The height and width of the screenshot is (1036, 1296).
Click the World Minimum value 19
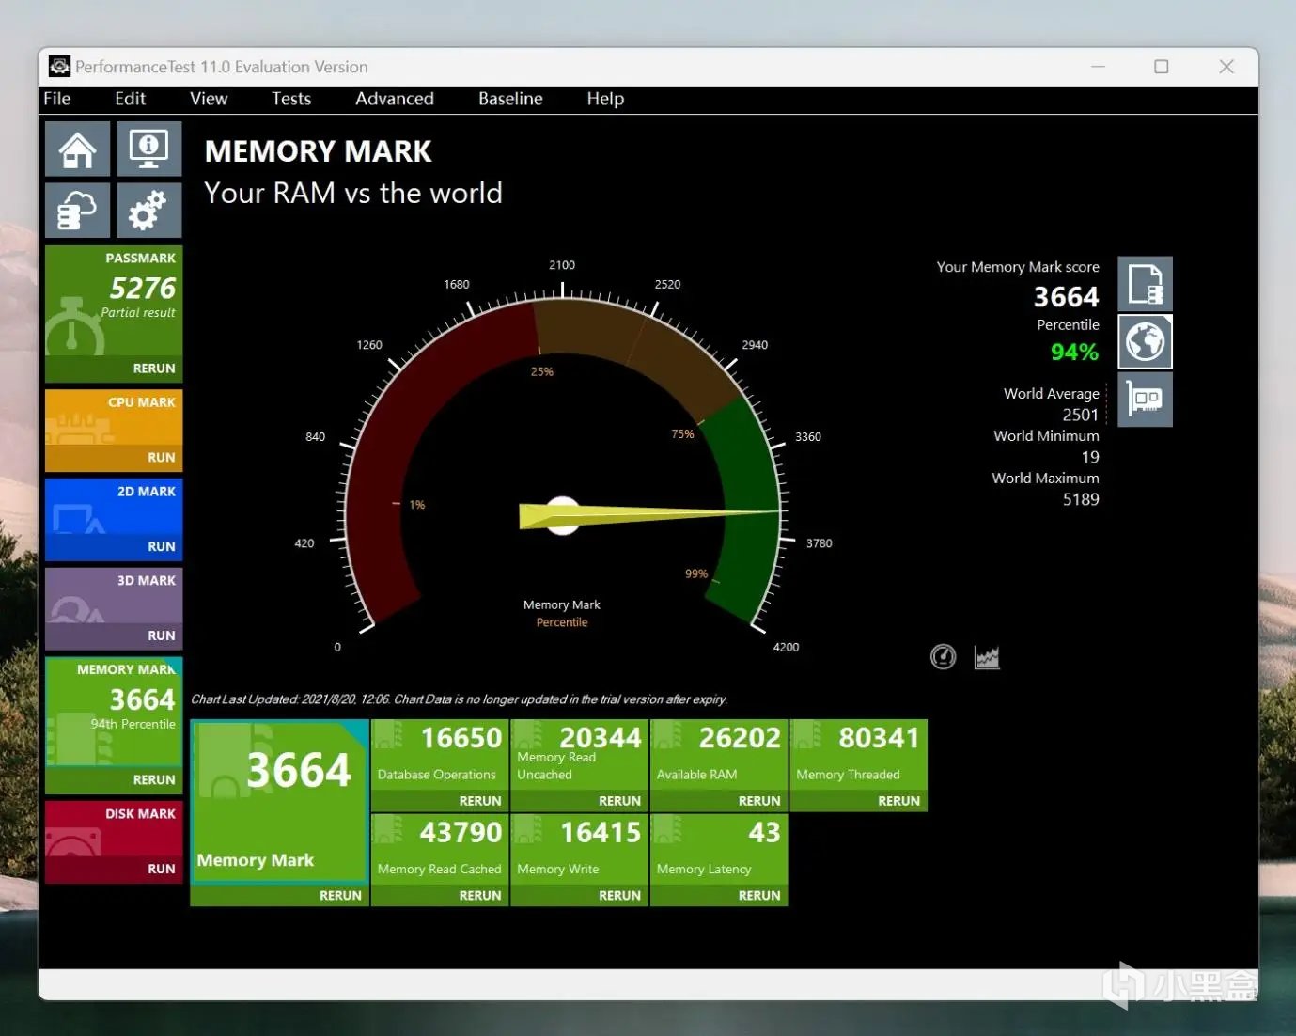1090,457
